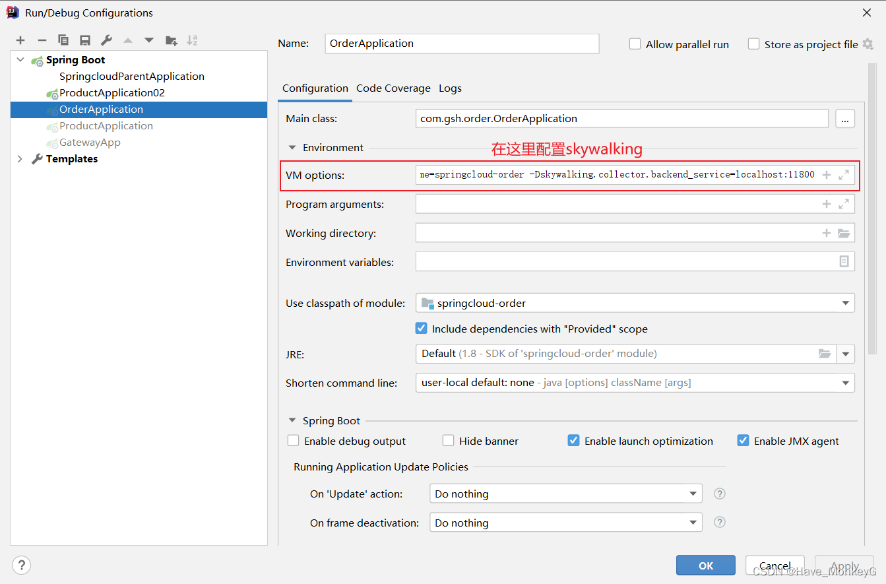886x584 pixels.
Task: Select the GatewayApp configuration
Action: pyautogui.click(x=90, y=142)
